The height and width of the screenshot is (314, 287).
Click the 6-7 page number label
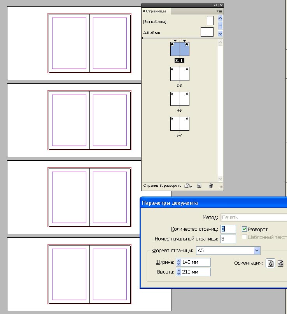[x=179, y=135]
